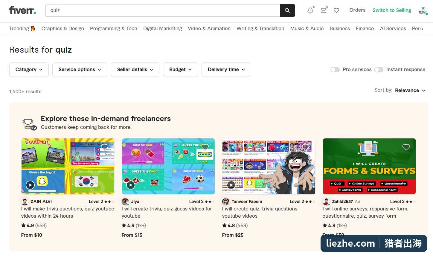Open Jiya gig thumbnail
433x258 pixels.
168,166
